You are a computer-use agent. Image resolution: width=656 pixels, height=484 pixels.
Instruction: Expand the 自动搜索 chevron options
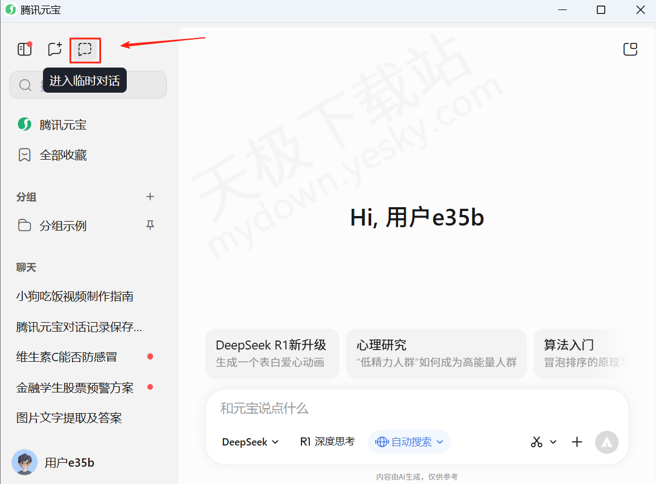coord(440,442)
